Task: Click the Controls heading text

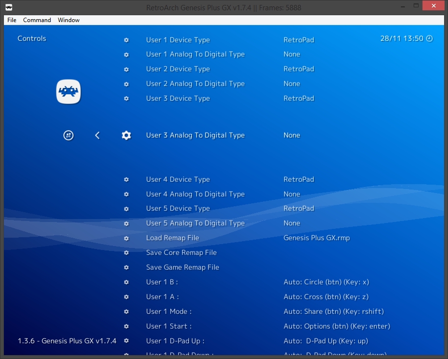Action: [x=32, y=38]
